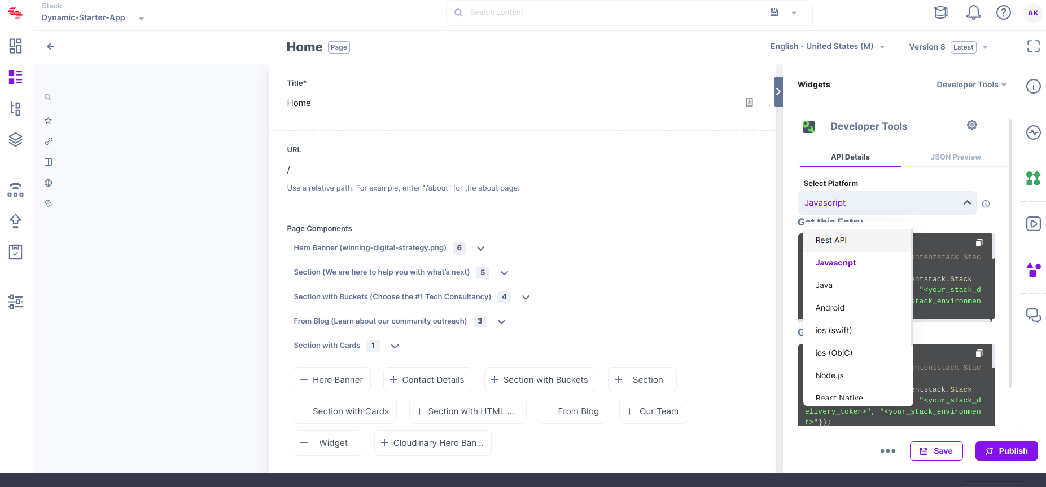Open English - United States language dropdown
1046x487 pixels.
pos(828,47)
